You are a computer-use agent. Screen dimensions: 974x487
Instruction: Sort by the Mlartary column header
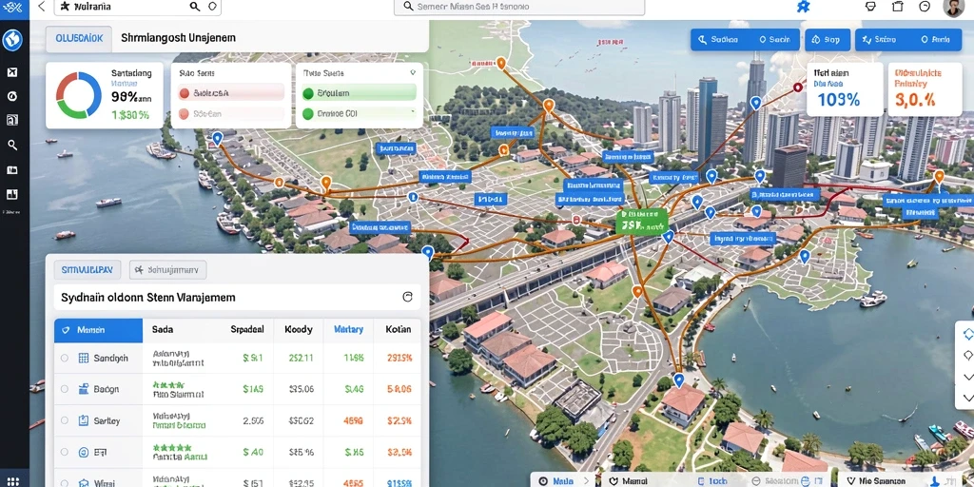348,330
